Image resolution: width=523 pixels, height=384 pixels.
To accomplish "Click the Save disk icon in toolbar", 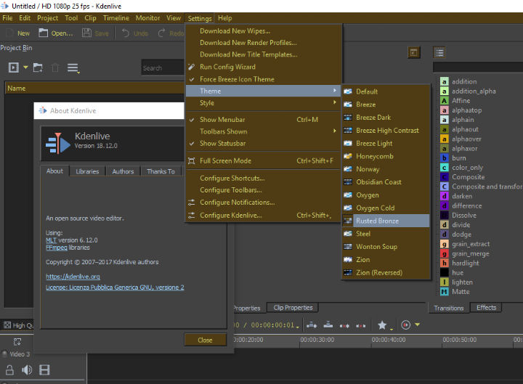I will pos(86,33).
